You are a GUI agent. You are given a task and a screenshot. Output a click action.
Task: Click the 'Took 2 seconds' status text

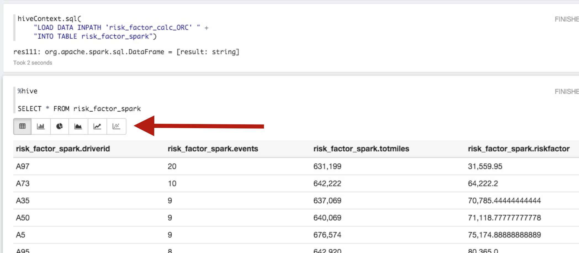pyautogui.click(x=33, y=63)
